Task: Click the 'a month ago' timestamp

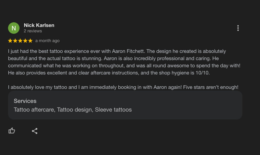Action: (47, 41)
